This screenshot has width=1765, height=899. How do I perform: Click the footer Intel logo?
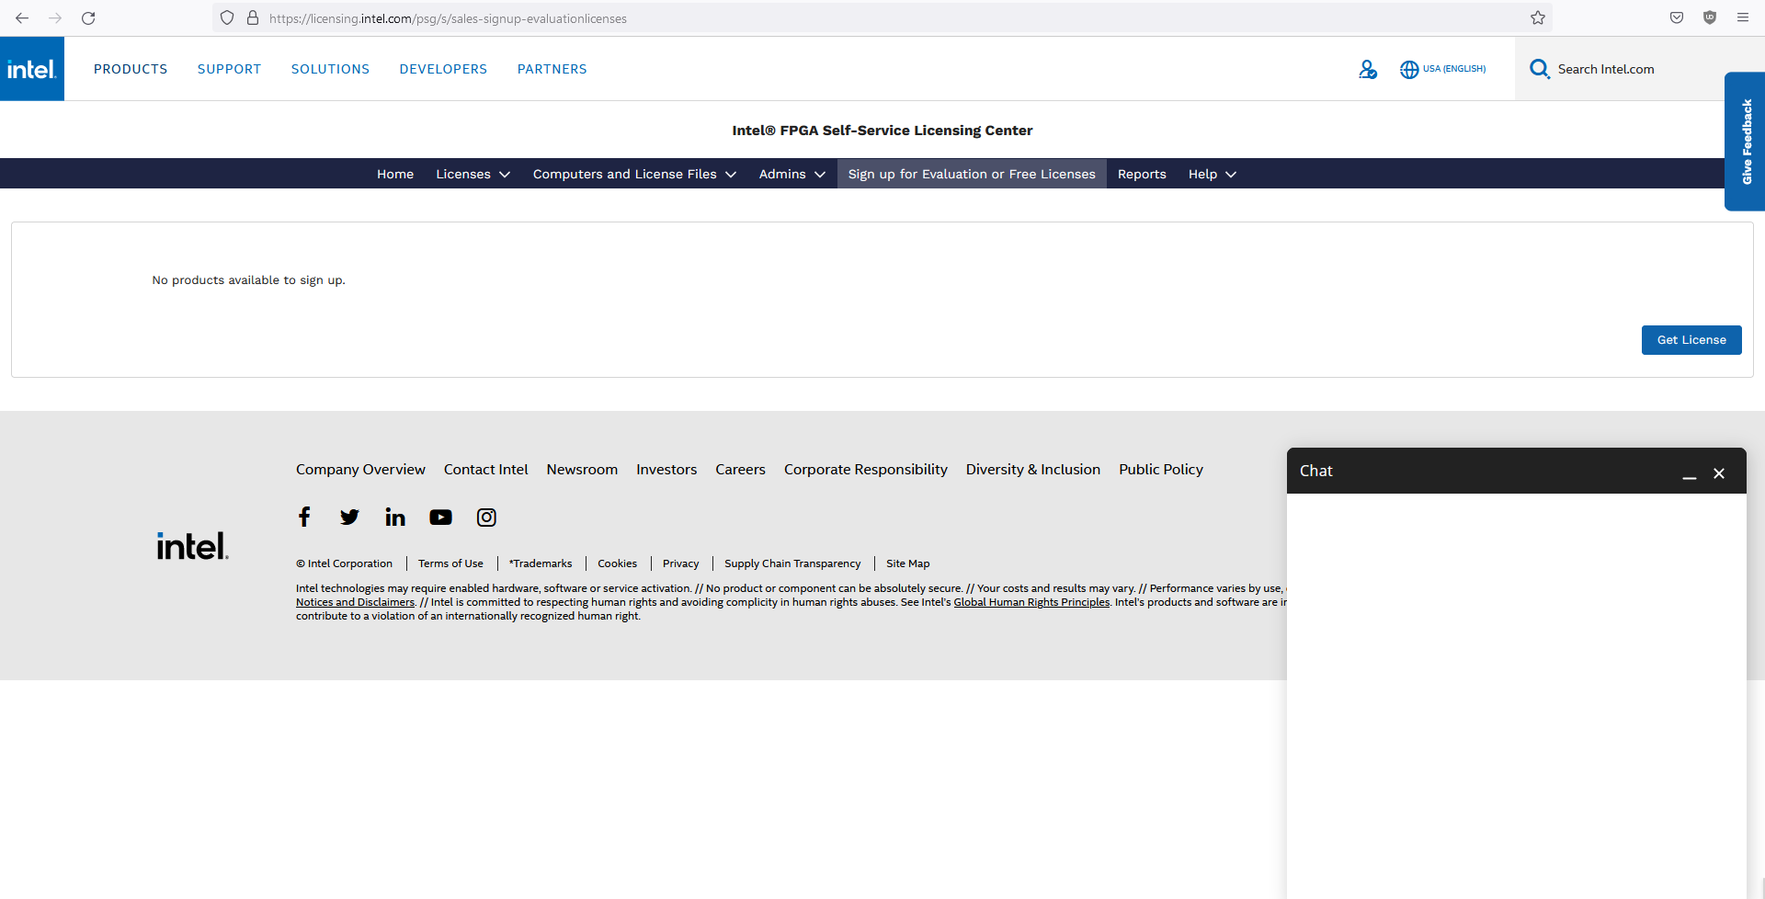[192, 546]
